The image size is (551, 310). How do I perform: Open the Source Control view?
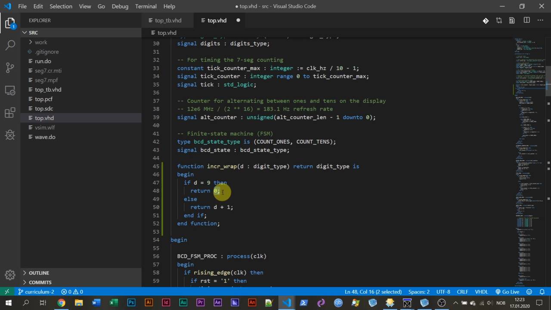[x=10, y=67]
